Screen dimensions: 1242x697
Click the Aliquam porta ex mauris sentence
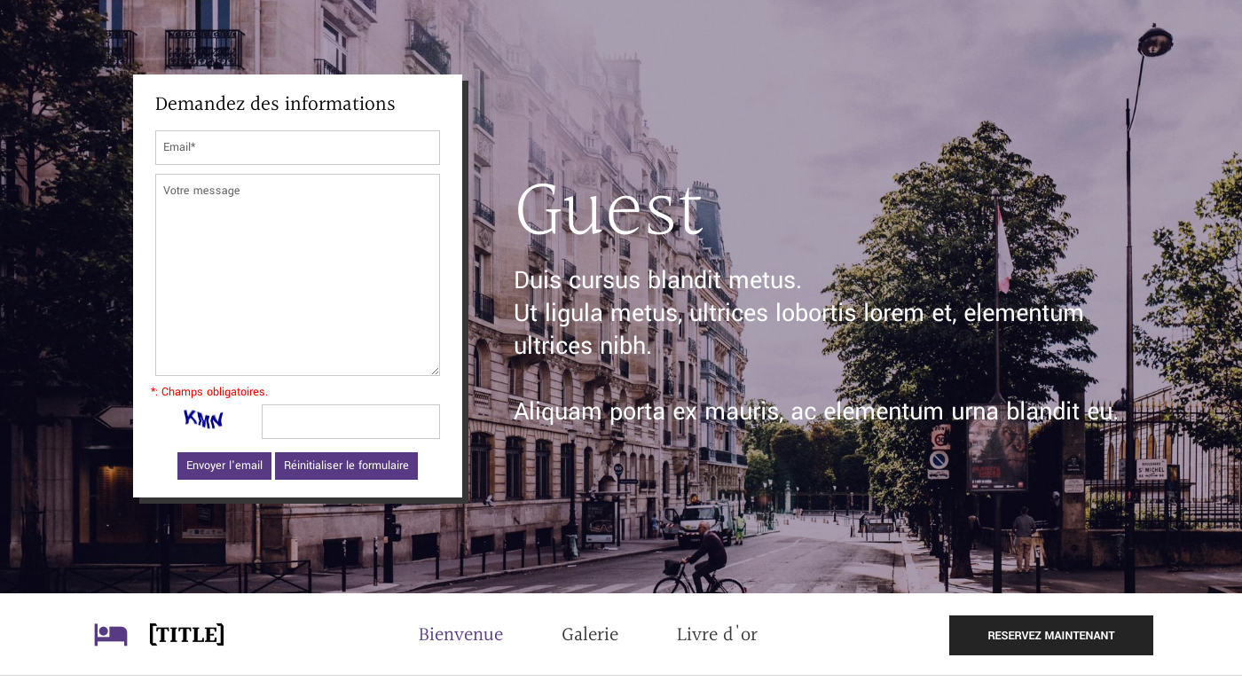click(x=816, y=411)
